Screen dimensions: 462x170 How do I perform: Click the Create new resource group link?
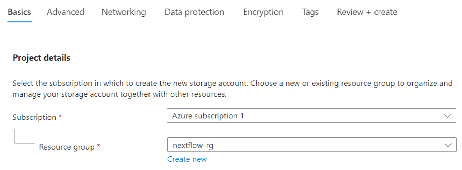[x=187, y=159]
